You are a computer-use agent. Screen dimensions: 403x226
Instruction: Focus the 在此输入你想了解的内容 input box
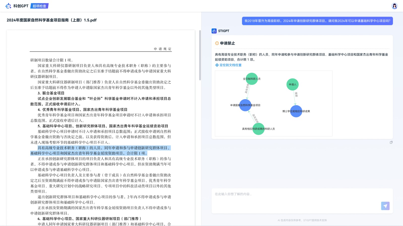pos(302,201)
